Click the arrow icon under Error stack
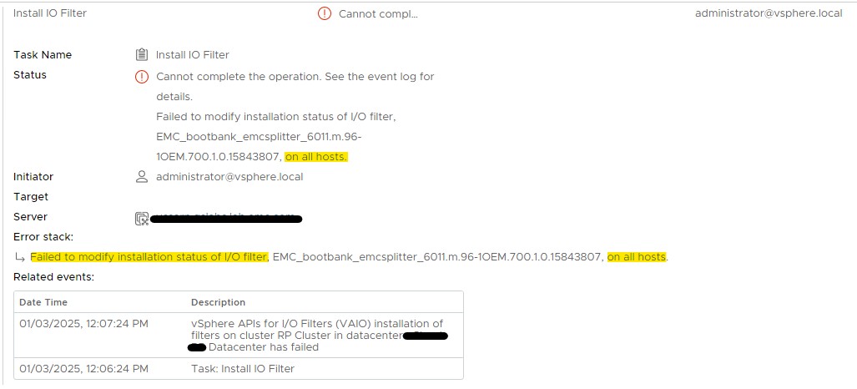This screenshot has width=857, height=389. pyautogui.click(x=20, y=257)
